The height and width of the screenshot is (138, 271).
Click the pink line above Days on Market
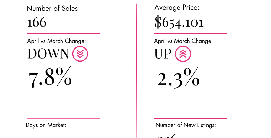coord(64,119)
